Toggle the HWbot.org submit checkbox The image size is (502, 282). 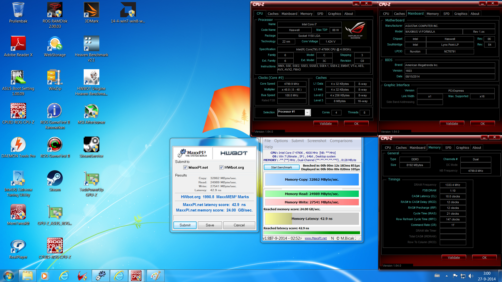221,167
